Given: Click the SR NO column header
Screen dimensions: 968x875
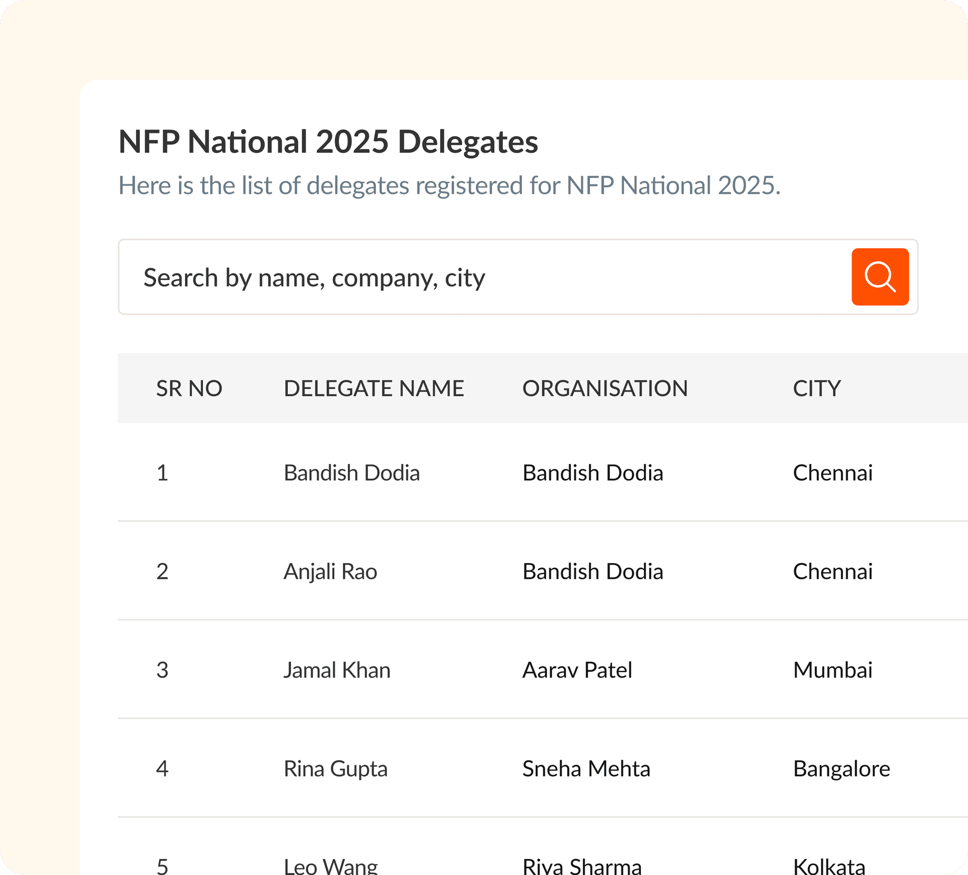Looking at the screenshot, I should [x=189, y=388].
